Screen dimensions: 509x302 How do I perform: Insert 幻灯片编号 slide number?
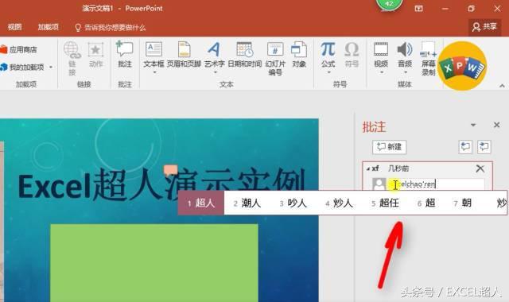(x=275, y=58)
